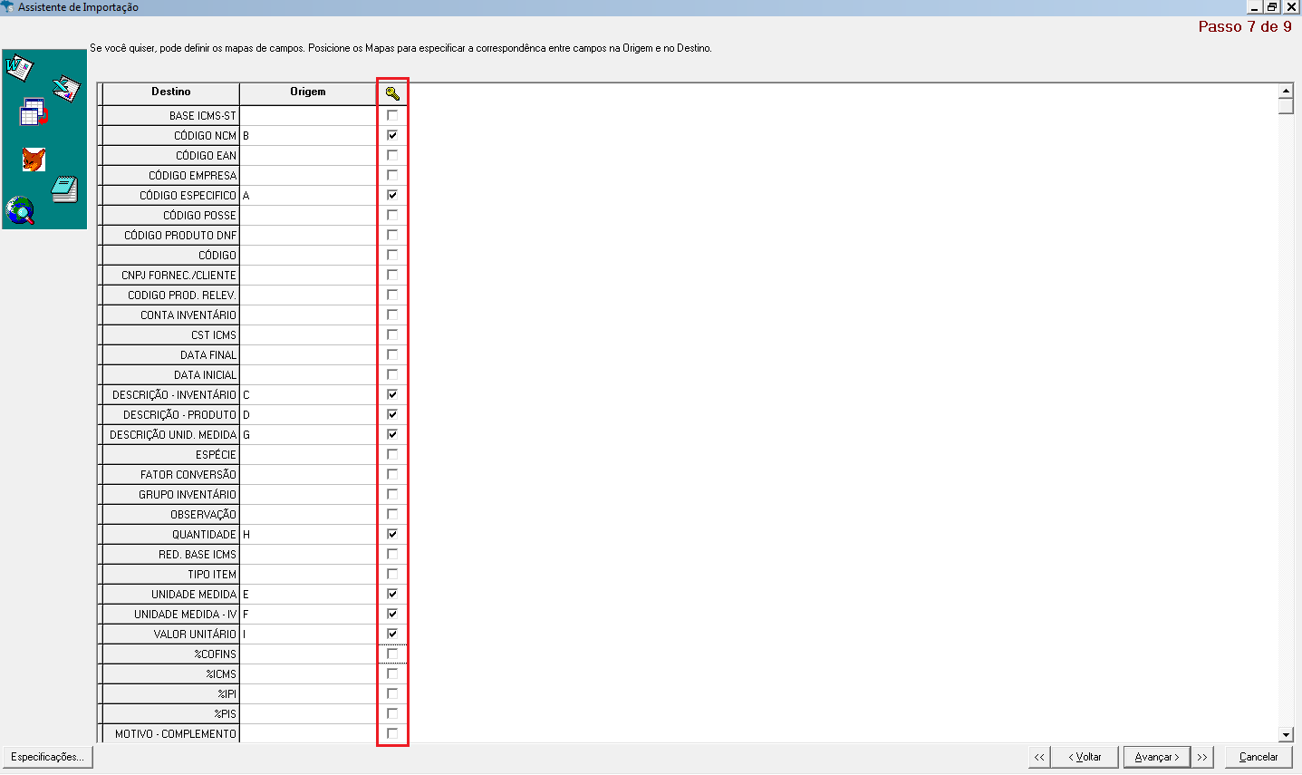Image resolution: width=1302 pixels, height=775 pixels.
Task: Select Origem cell for DATA INICIAL
Action: [308, 374]
